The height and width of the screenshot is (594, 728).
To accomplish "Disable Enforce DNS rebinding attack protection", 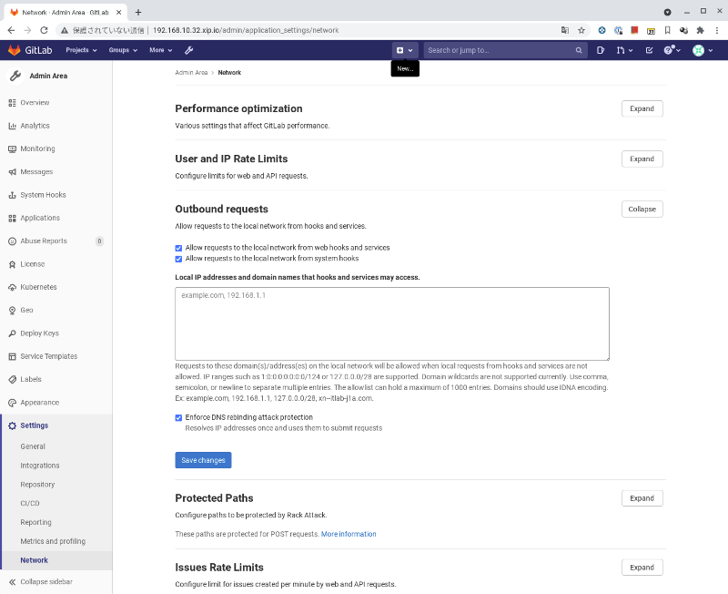I will 179,417.
